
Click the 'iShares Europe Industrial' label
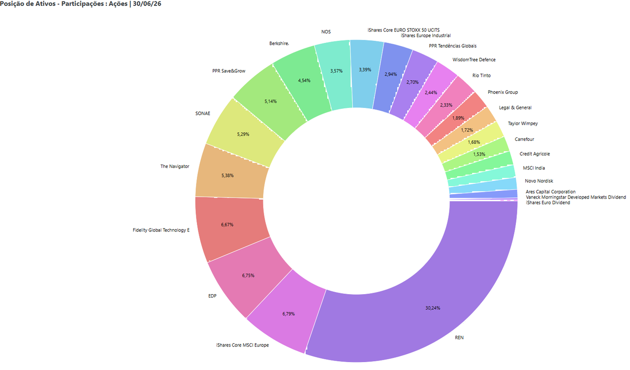point(426,35)
